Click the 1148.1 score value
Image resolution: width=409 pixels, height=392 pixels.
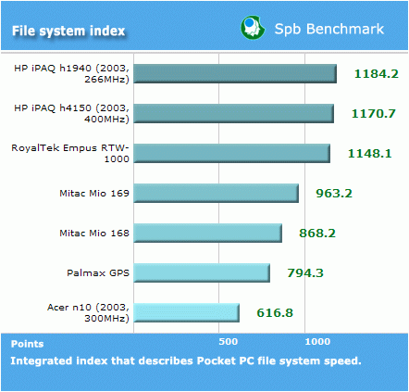point(370,154)
